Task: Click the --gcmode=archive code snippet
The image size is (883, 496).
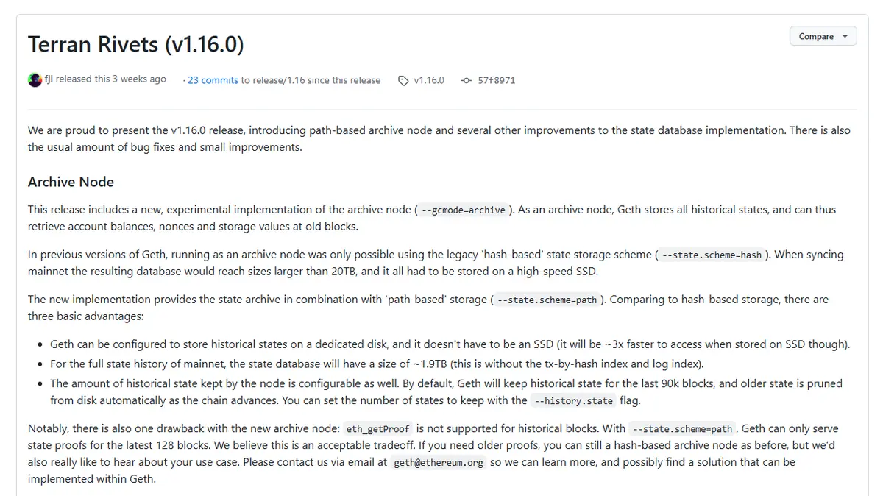Action: [x=464, y=210]
